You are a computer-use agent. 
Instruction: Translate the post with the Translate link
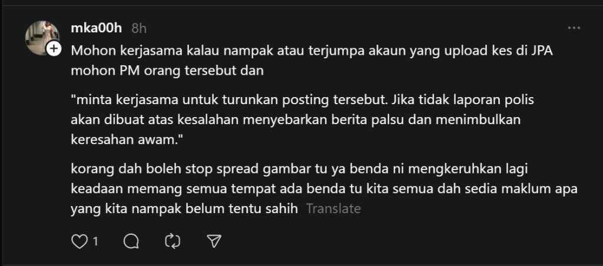[333, 209]
